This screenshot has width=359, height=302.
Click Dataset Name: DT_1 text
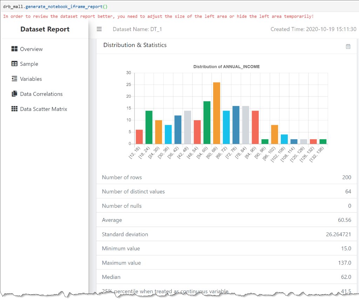(x=137, y=29)
